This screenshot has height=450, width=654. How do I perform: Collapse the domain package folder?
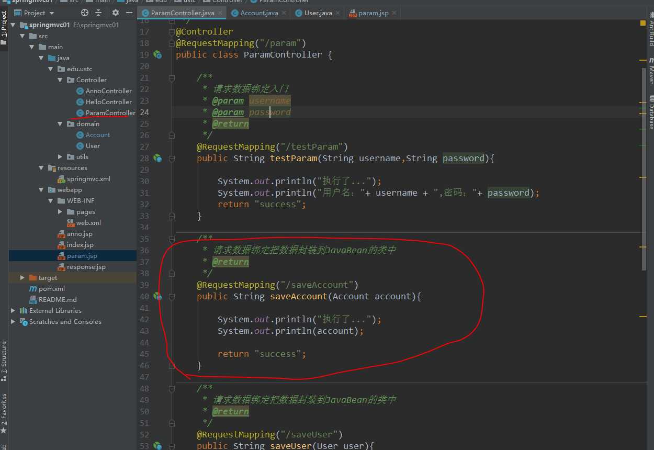click(x=60, y=124)
